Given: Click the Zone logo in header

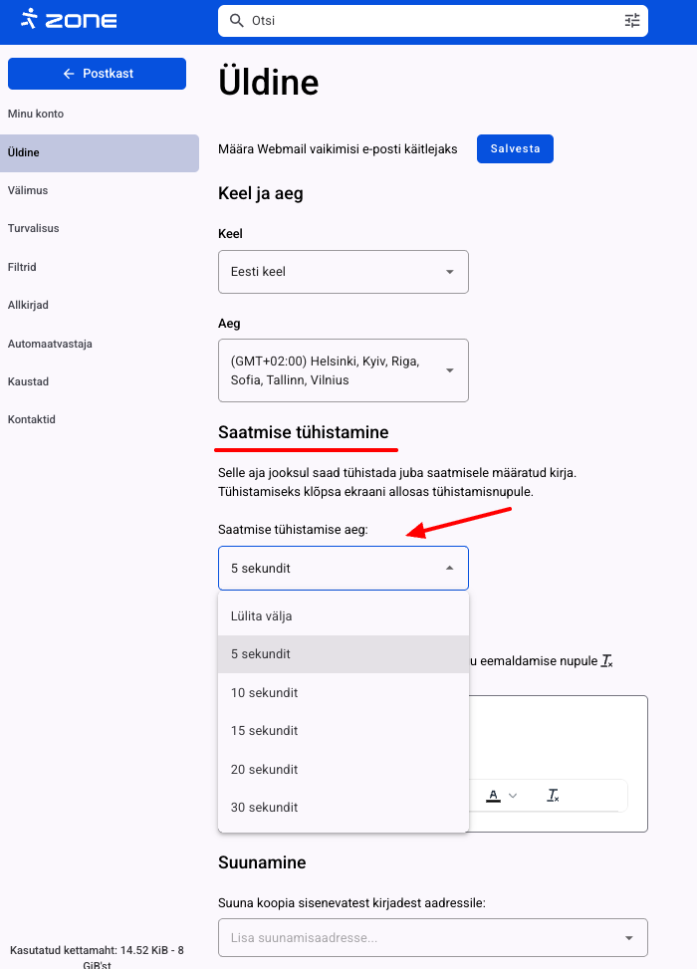Looking at the screenshot, I should (69, 19).
